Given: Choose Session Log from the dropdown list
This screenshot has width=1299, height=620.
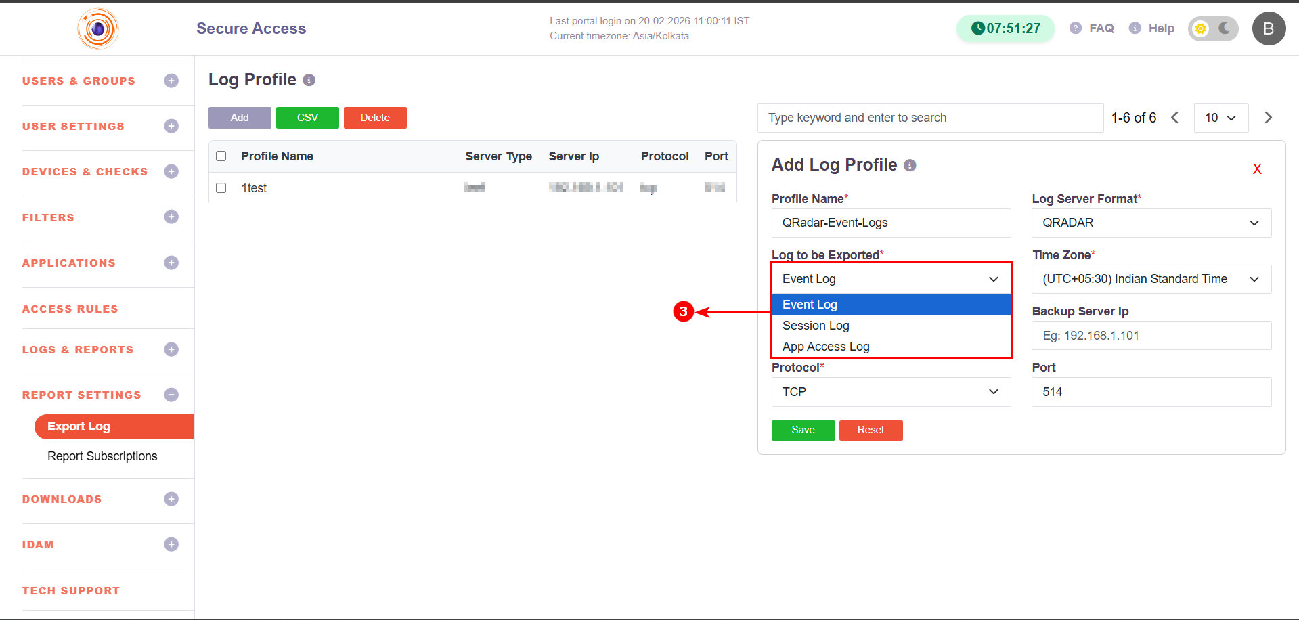Looking at the screenshot, I should pyautogui.click(x=816, y=326).
